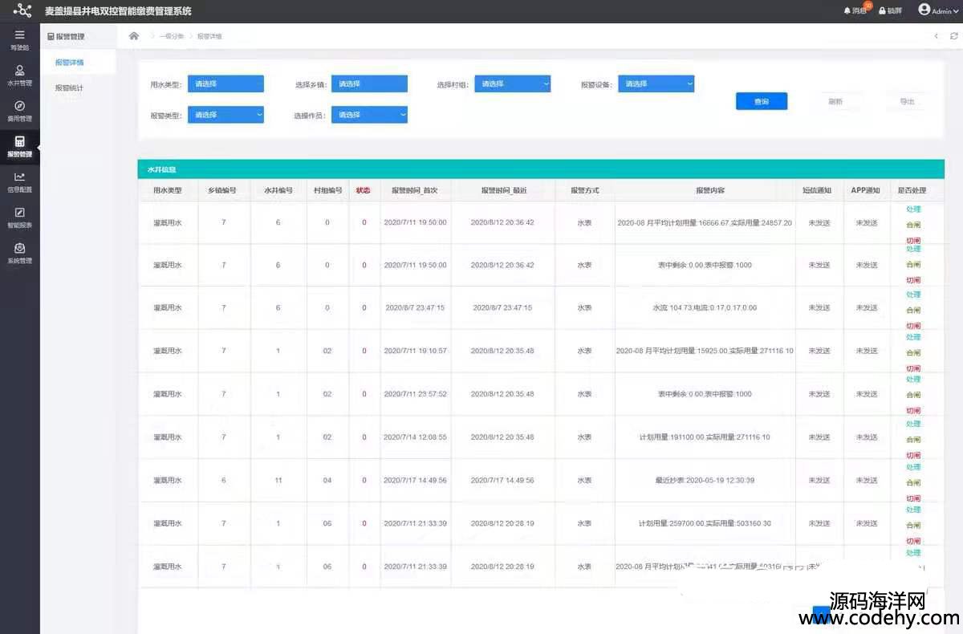The height and width of the screenshot is (634, 963).
Task: Click the 报警时间_最近 column header
Action: pos(503,190)
